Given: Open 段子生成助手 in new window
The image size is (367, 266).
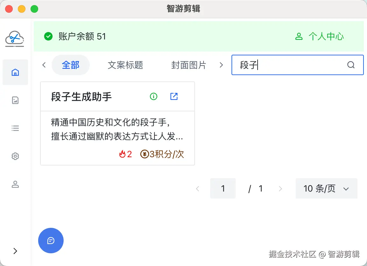Looking at the screenshot, I should (174, 96).
